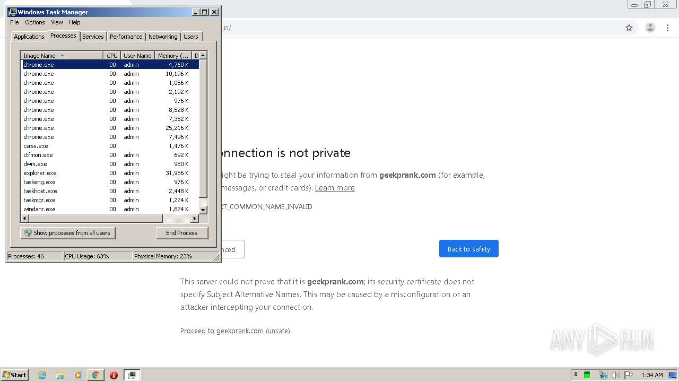Click the green tray icon
679x382 pixels.
coord(587,375)
